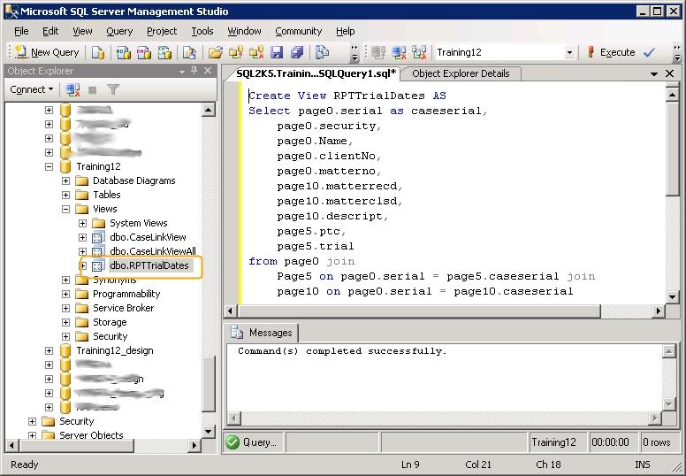
Task: Click the Open File folder icon
Action: coord(215,52)
